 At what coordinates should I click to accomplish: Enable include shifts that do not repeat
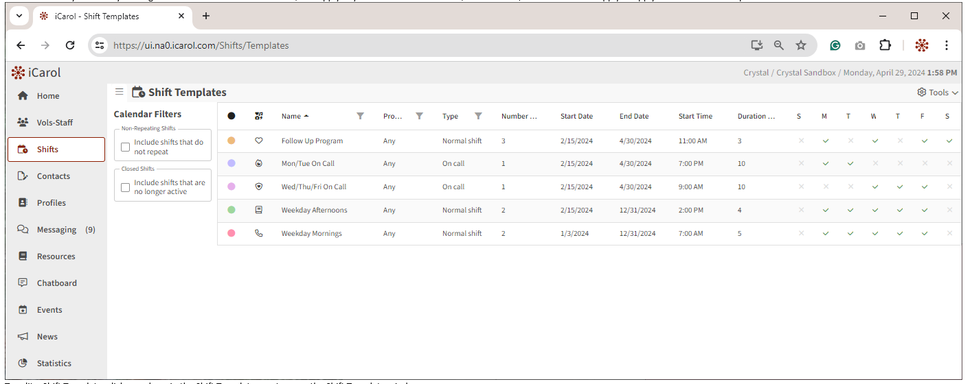click(125, 147)
